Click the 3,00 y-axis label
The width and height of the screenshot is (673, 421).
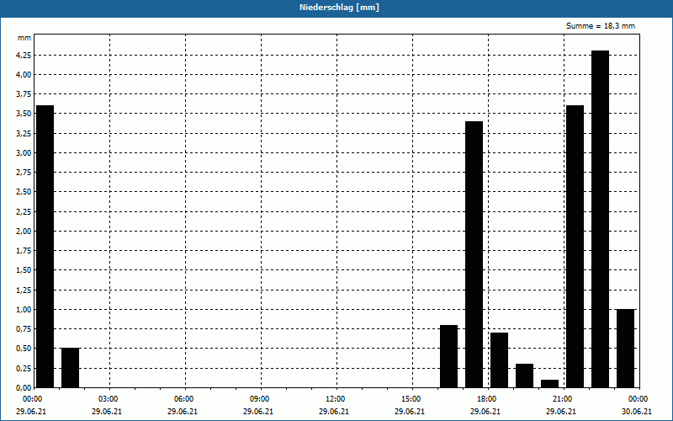(x=24, y=153)
